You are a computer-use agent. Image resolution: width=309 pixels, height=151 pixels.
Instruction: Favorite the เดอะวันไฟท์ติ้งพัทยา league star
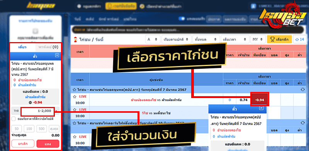pyautogui.click(x=74, y=123)
